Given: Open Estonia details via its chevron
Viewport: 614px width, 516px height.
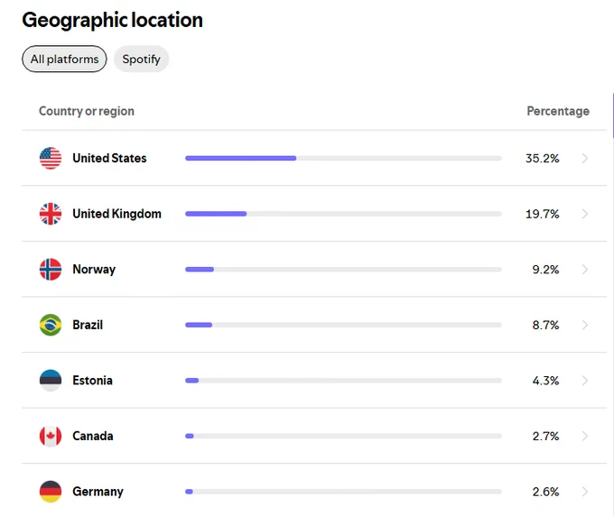Looking at the screenshot, I should pos(585,381).
